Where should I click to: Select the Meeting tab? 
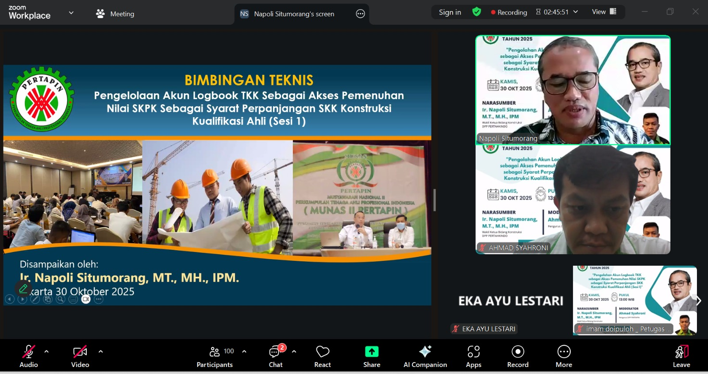pyautogui.click(x=115, y=14)
